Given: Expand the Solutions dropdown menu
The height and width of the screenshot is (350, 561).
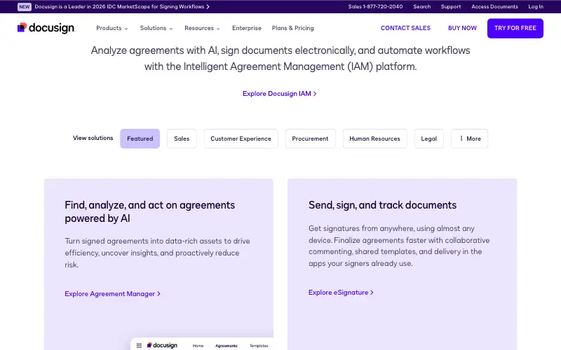Looking at the screenshot, I should coord(156,28).
